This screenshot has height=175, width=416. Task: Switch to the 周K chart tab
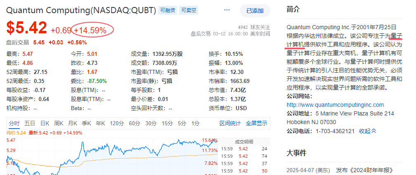click(x=59, y=123)
